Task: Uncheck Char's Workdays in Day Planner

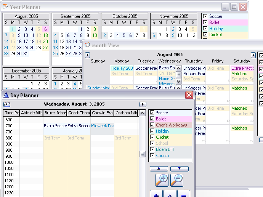Action: click(152, 125)
